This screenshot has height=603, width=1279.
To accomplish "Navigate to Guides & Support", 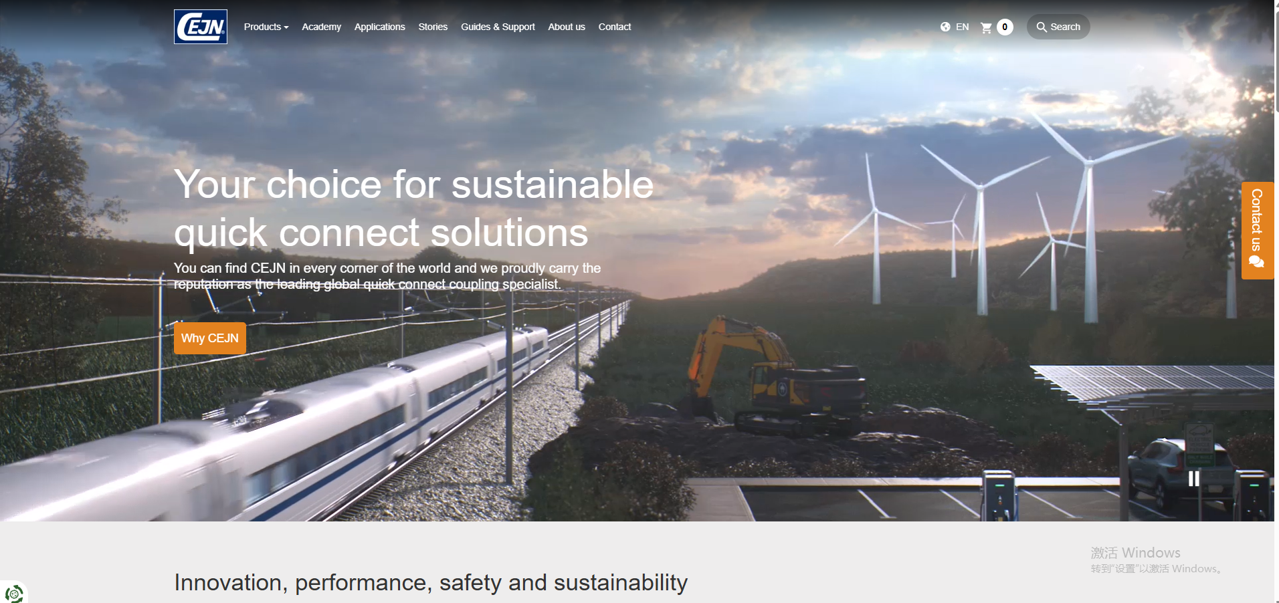I will click(x=498, y=27).
